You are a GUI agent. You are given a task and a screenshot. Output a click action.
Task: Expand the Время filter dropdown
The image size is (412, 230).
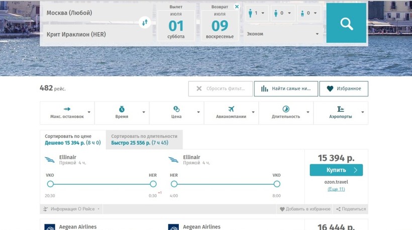(122, 112)
